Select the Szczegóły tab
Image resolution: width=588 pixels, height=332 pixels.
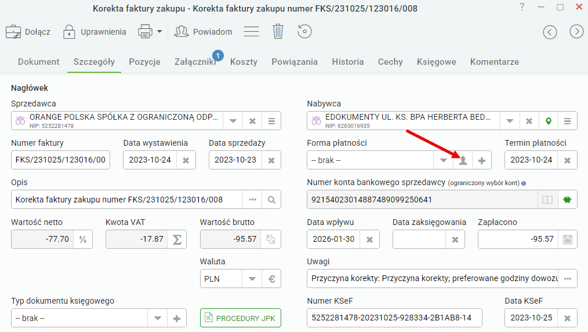click(x=94, y=62)
